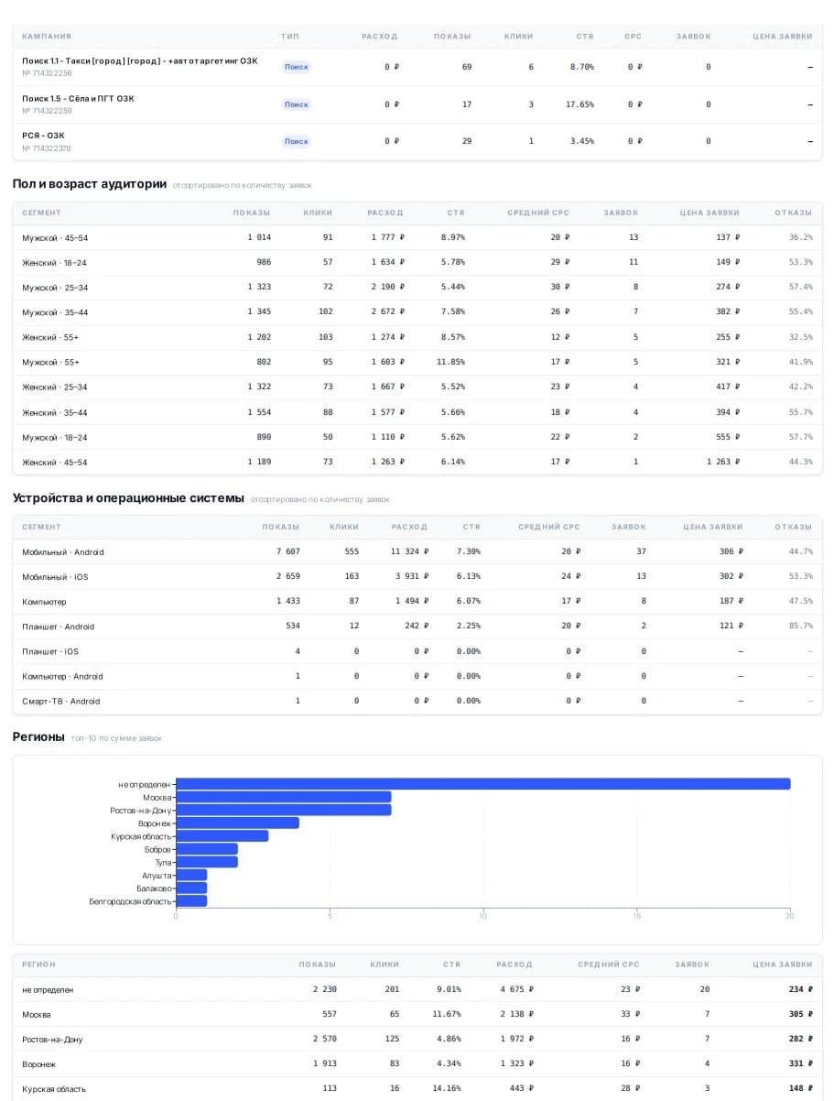Select the "Мужской · 35–44" segment label

[x=55, y=312]
